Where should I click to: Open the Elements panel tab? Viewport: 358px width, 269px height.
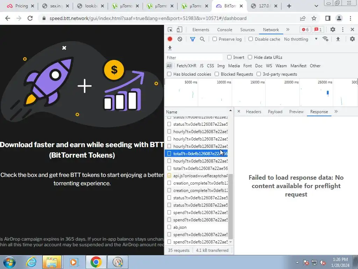[x=201, y=30]
